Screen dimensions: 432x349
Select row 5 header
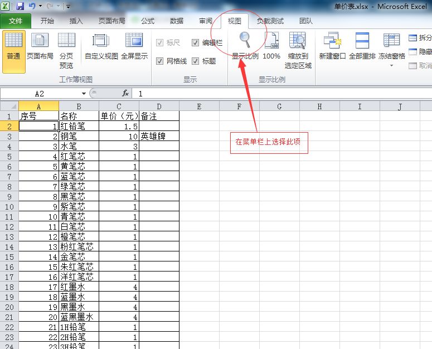[x=9, y=157]
